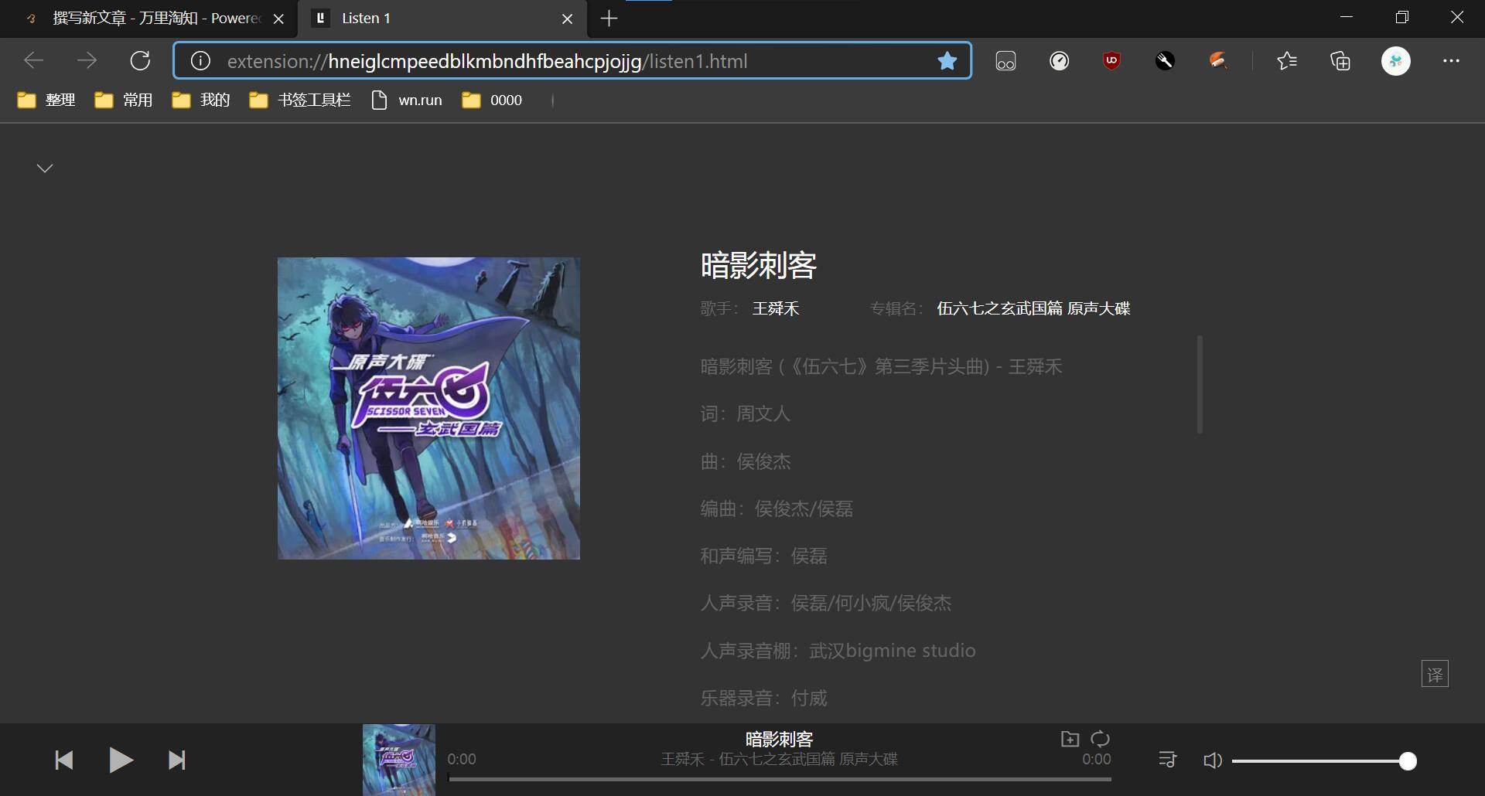The image size is (1485, 796).
Task: Open the current playlist queue
Action: [x=1168, y=760]
